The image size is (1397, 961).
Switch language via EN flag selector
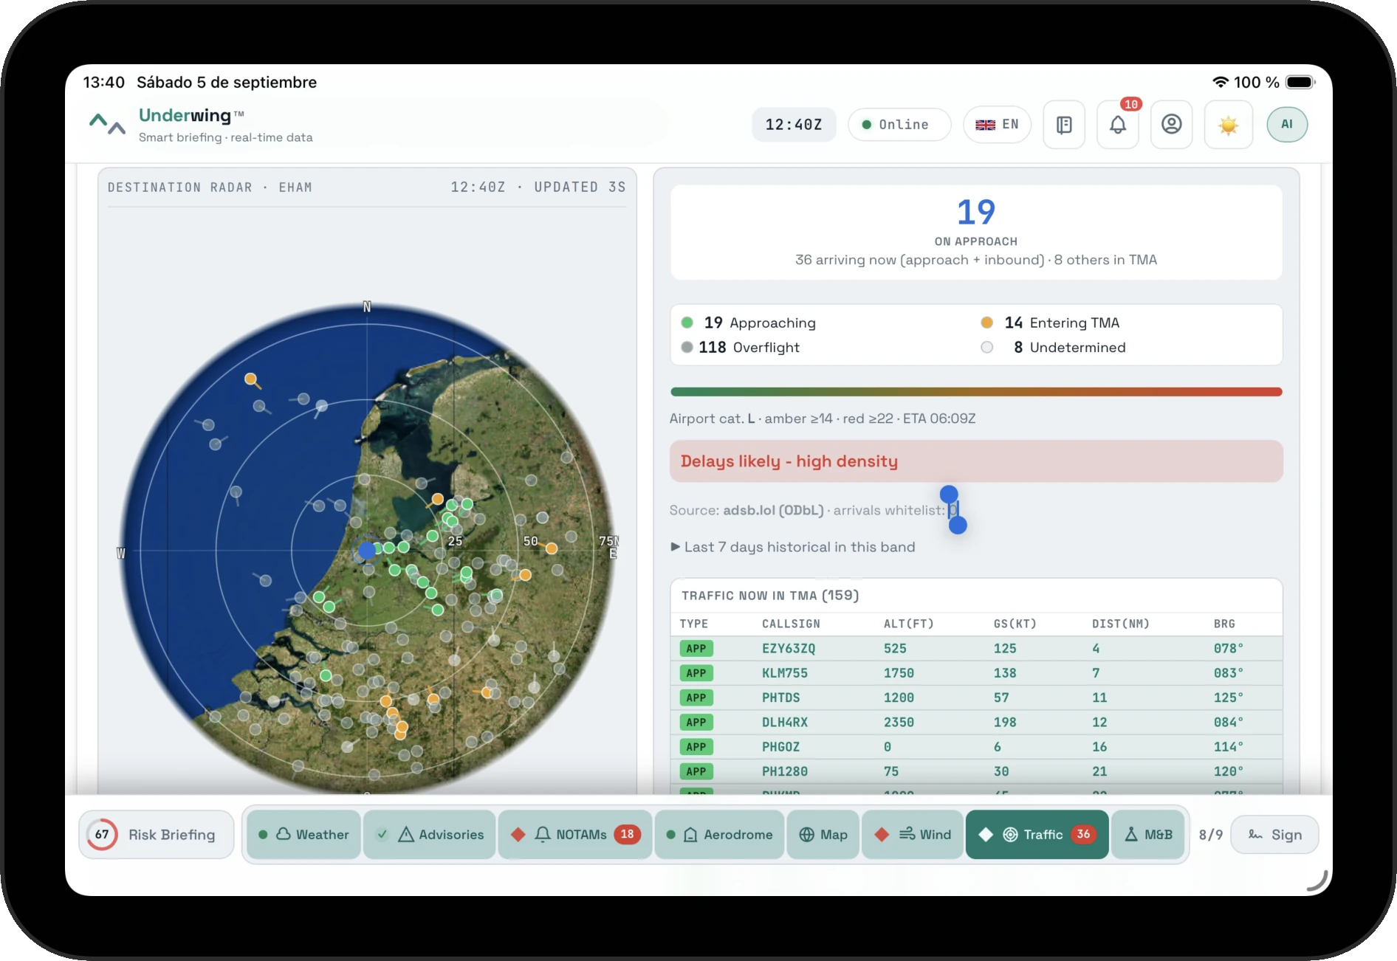[997, 125]
